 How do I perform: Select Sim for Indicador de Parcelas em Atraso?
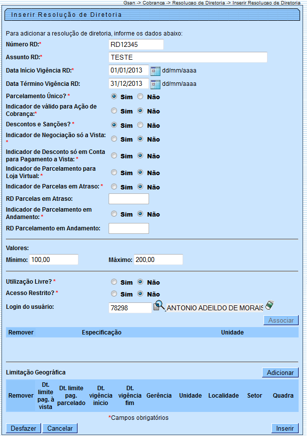114,187
